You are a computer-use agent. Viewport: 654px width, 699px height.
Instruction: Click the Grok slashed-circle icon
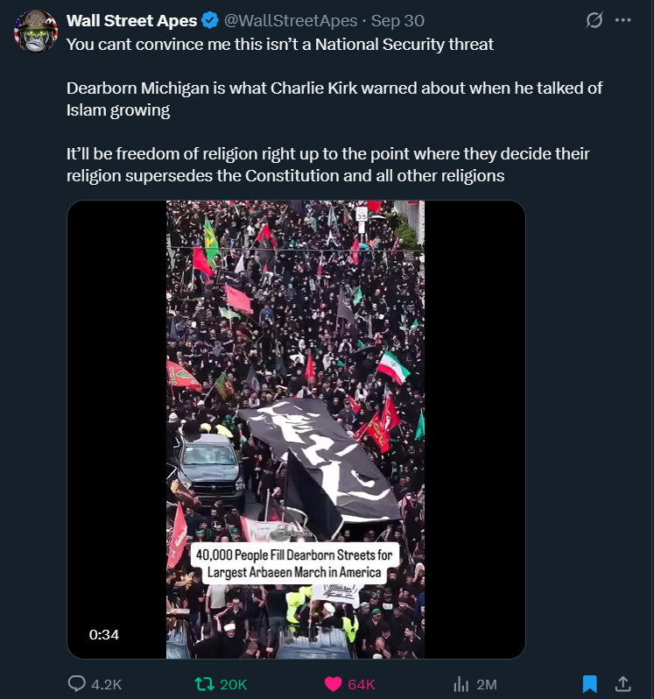pos(594,20)
